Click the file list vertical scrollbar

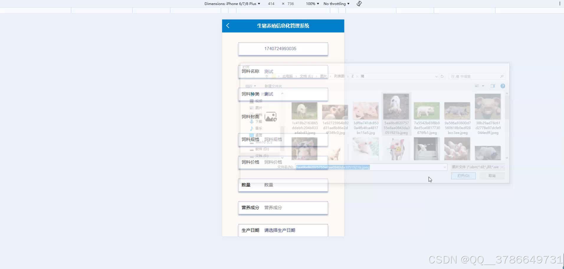point(507,124)
